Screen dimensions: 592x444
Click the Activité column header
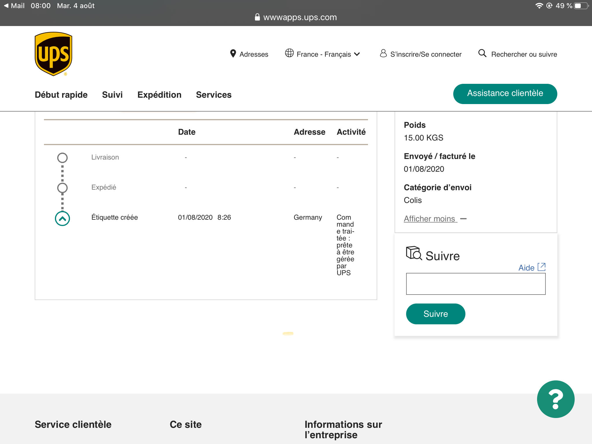tap(351, 132)
